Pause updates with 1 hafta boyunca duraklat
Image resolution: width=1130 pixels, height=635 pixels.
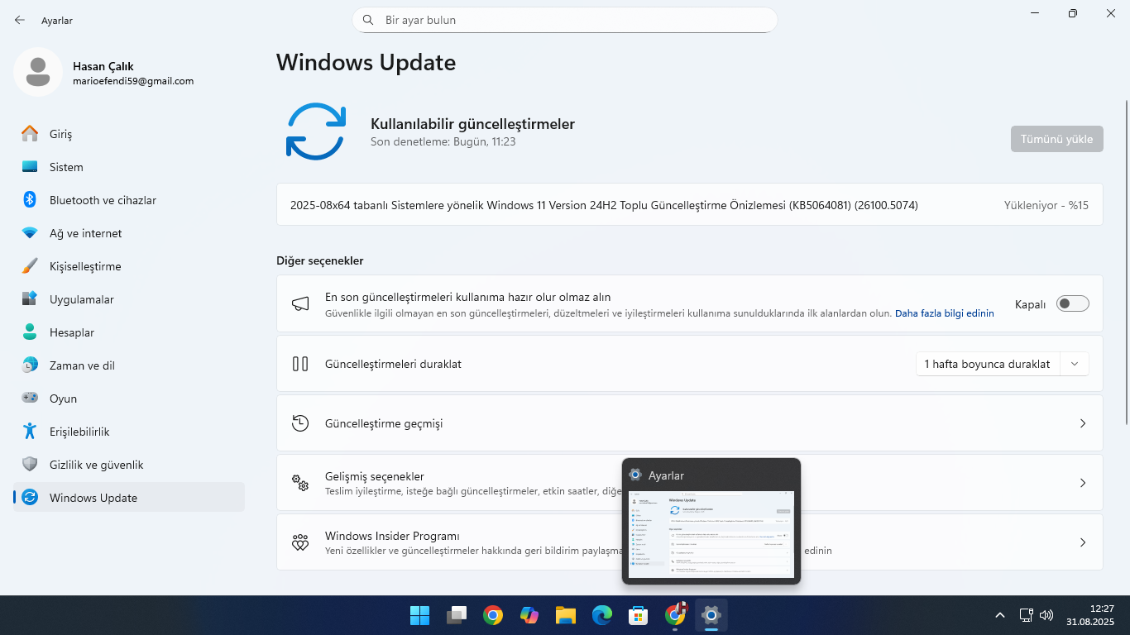tap(987, 364)
